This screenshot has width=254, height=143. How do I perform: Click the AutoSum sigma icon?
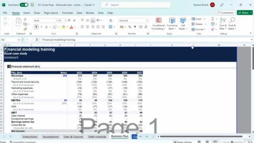pos(213,19)
